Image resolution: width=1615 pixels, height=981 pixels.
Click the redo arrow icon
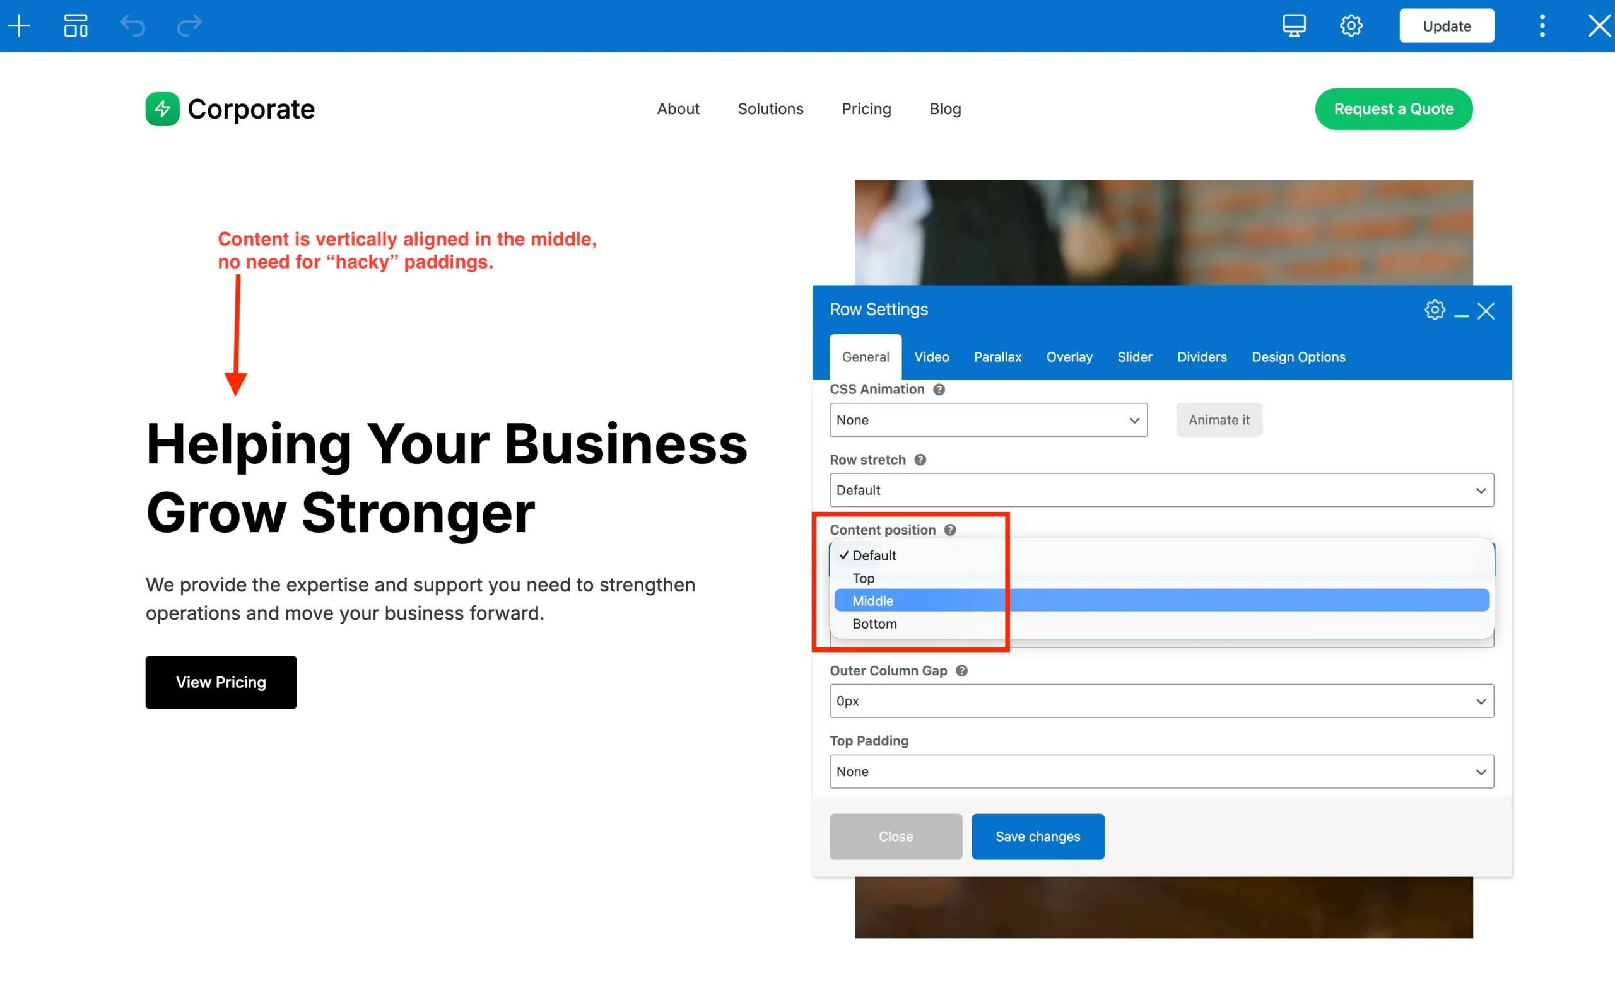(x=189, y=26)
